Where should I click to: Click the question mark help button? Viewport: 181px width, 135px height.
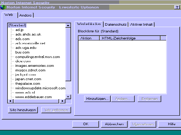pos(177,7)
